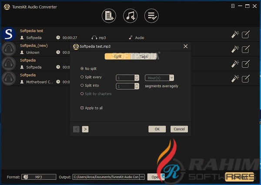Click OK in the split dialog
Image resolution: width=261 pixels, height=185 pixels.
[157, 129]
